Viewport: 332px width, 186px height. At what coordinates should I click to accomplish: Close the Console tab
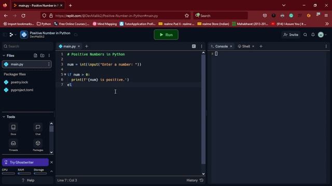(231, 47)
